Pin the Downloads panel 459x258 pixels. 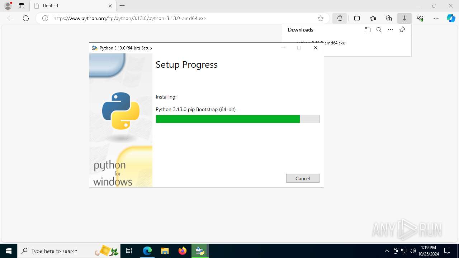point(402,30)
